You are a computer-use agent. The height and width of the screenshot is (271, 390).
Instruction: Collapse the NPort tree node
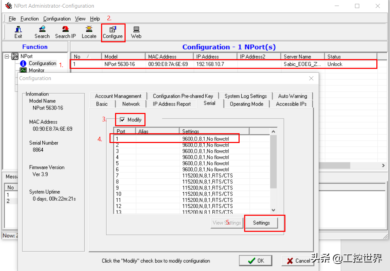click(7, 56)
